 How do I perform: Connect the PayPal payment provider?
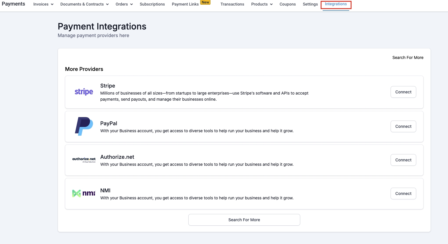coord(403,126)
